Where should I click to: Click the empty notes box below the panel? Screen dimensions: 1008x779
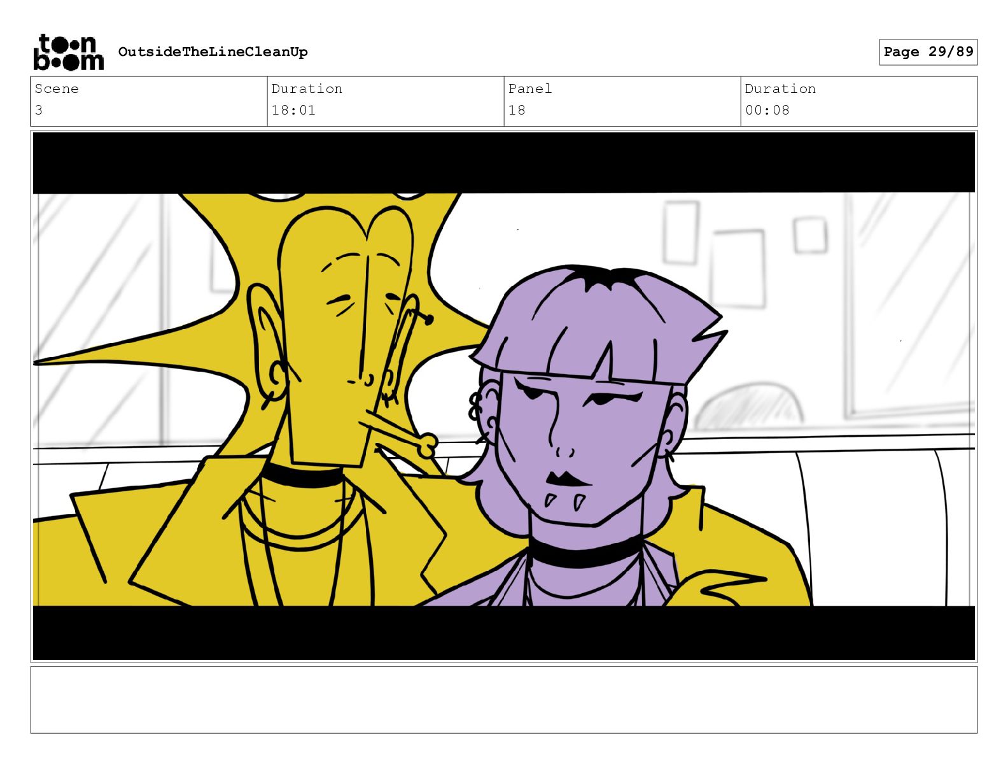[x=504, y=700]
